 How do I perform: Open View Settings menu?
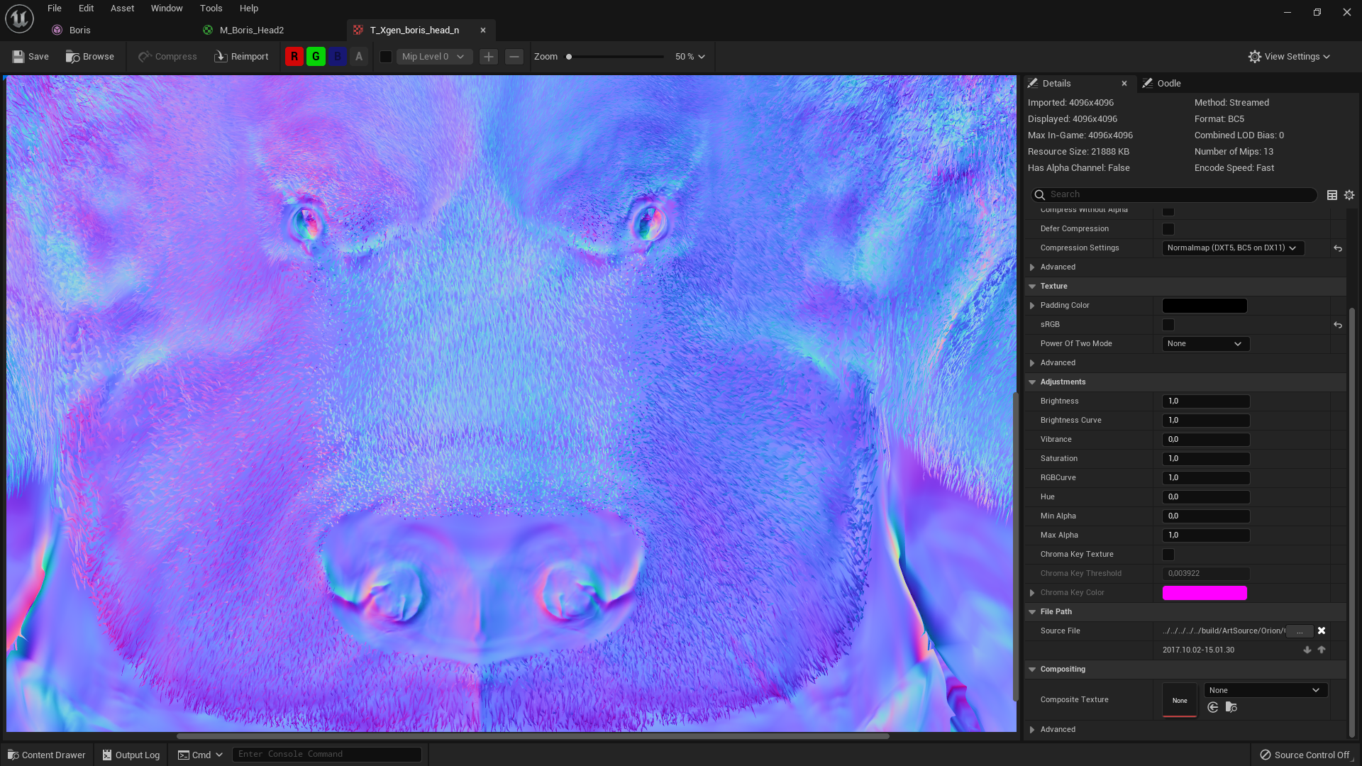[x=1290, y=57]
